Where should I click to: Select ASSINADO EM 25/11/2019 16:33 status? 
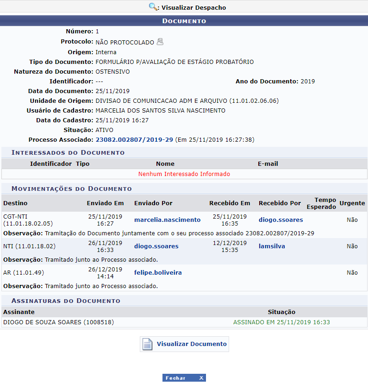click(281, 322)
